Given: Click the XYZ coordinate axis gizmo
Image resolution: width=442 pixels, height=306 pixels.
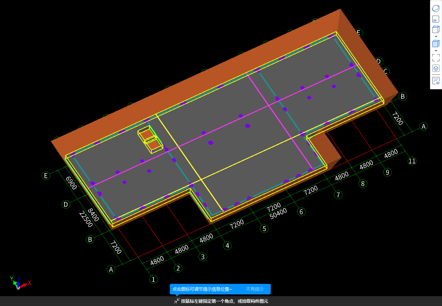Looking at the screenshot, I should 20,283.
